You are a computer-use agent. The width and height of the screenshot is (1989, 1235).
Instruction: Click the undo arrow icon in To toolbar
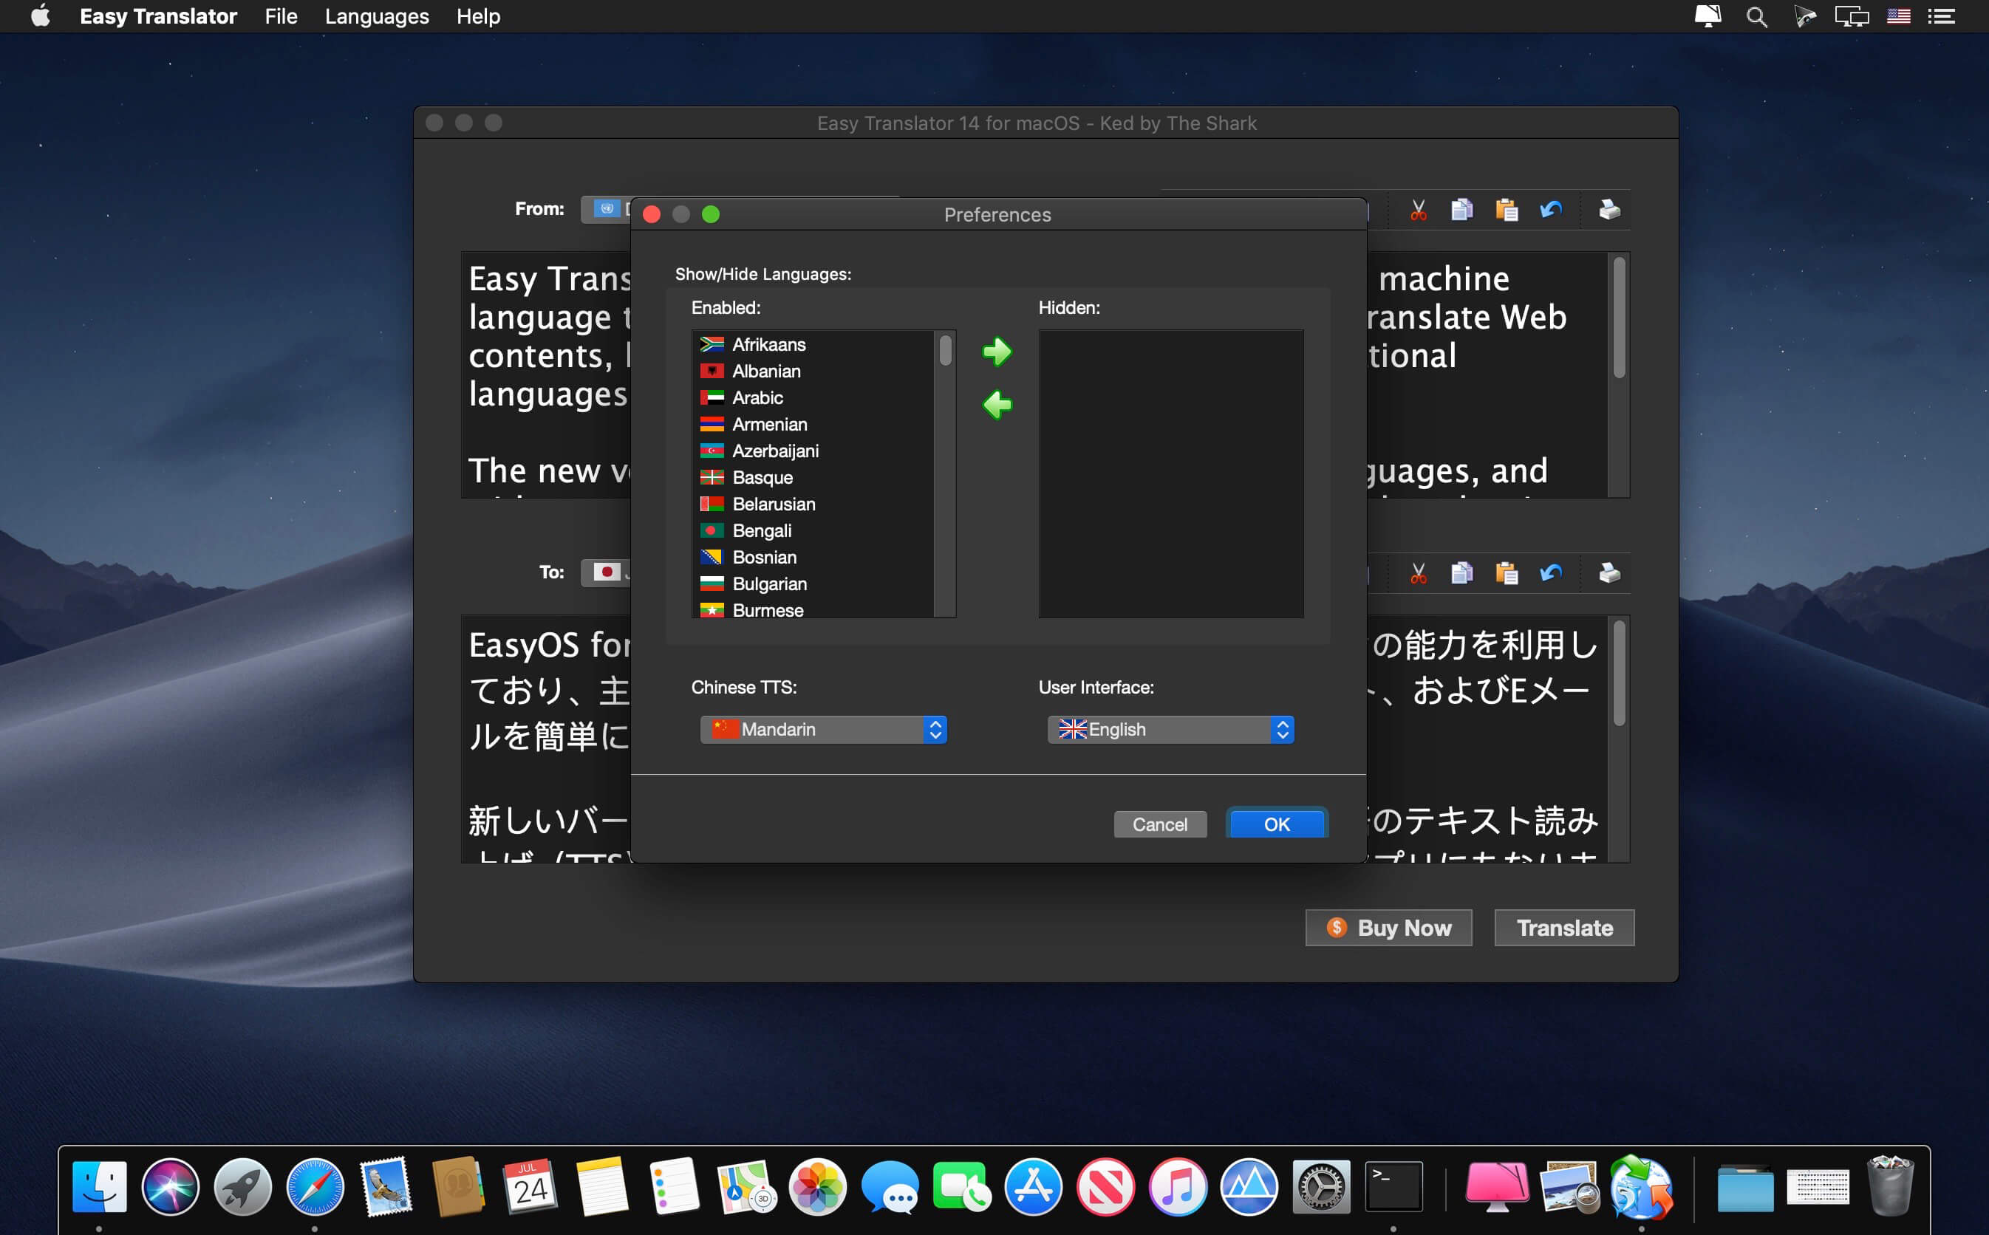(x=1551, y=573)
